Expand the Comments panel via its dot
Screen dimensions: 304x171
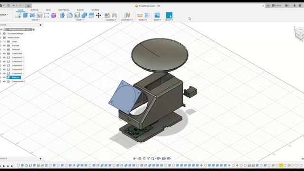[40, 159]
